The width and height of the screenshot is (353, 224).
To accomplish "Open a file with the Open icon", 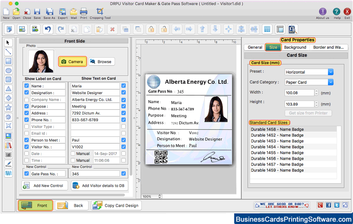I will [16, 12].
